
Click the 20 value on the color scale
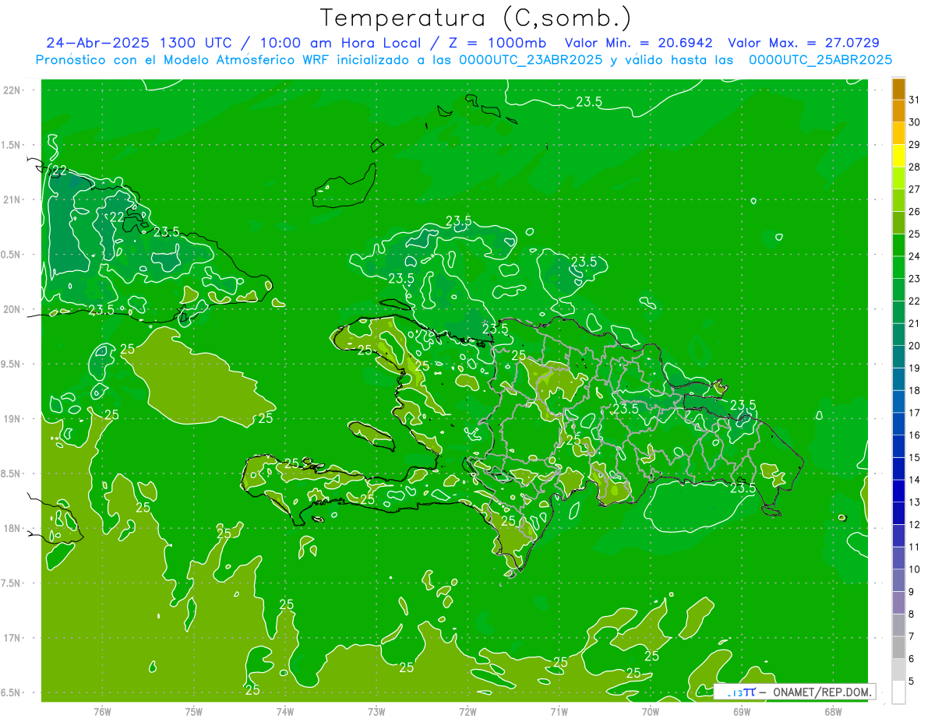pos(915,346)
